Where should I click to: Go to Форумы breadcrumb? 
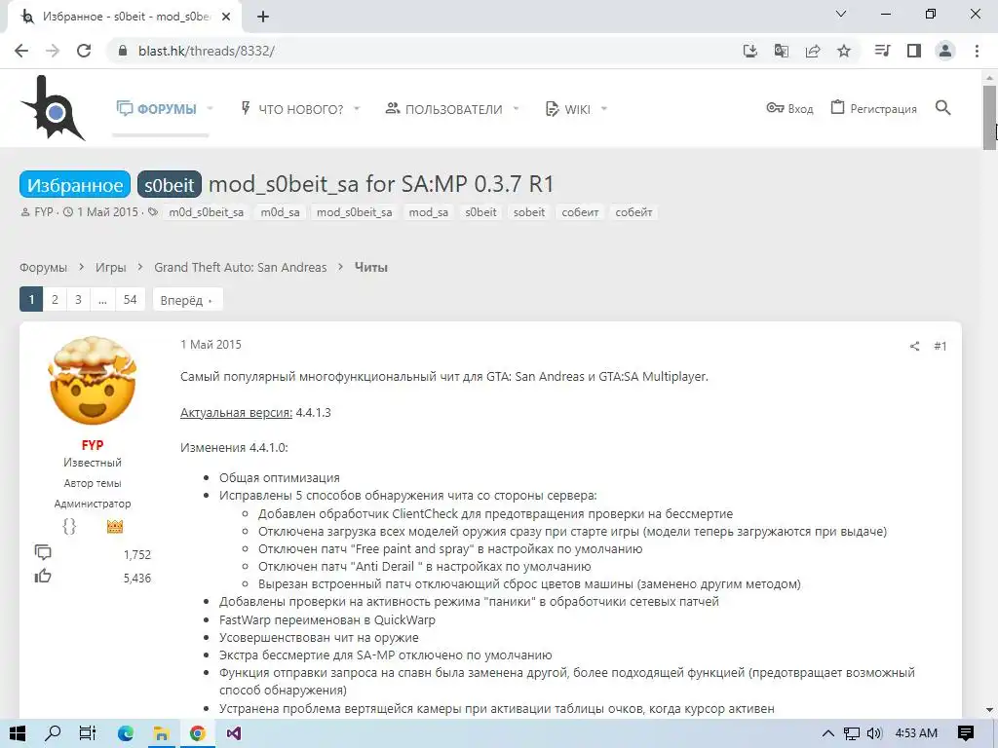click(x=43, y=267)
